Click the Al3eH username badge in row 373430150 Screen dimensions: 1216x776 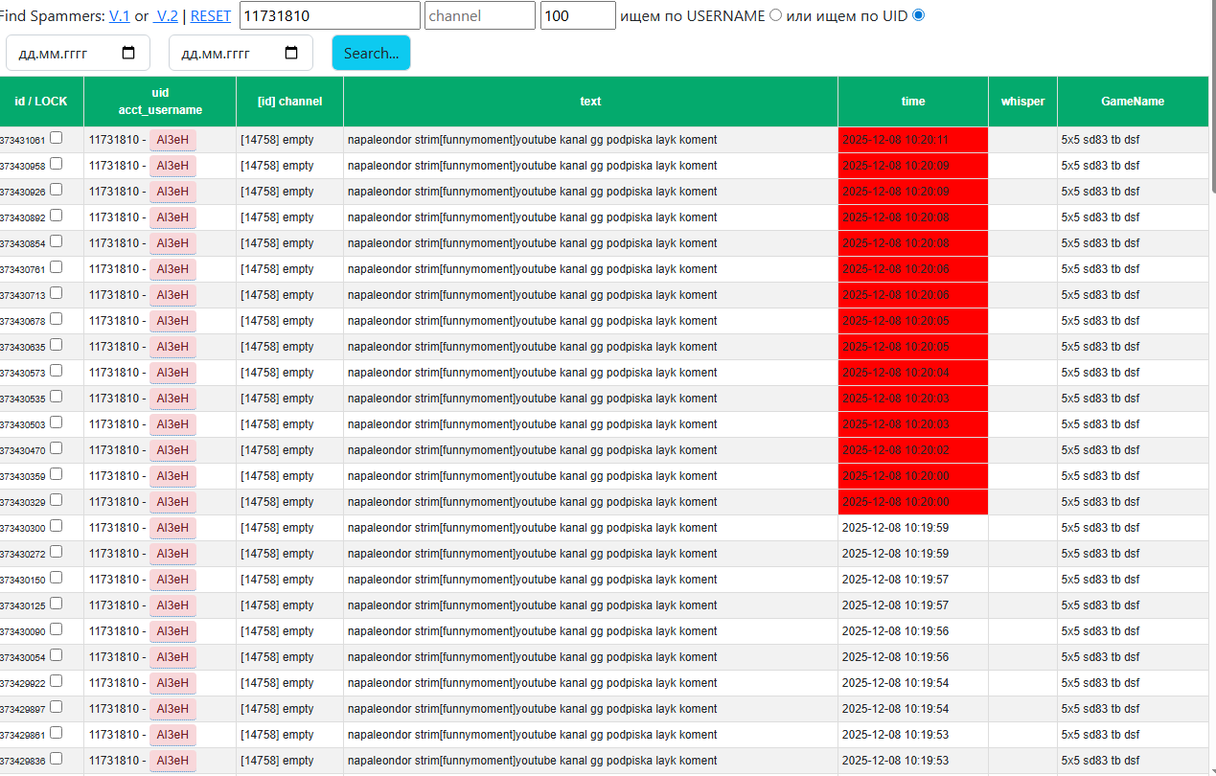172,580
